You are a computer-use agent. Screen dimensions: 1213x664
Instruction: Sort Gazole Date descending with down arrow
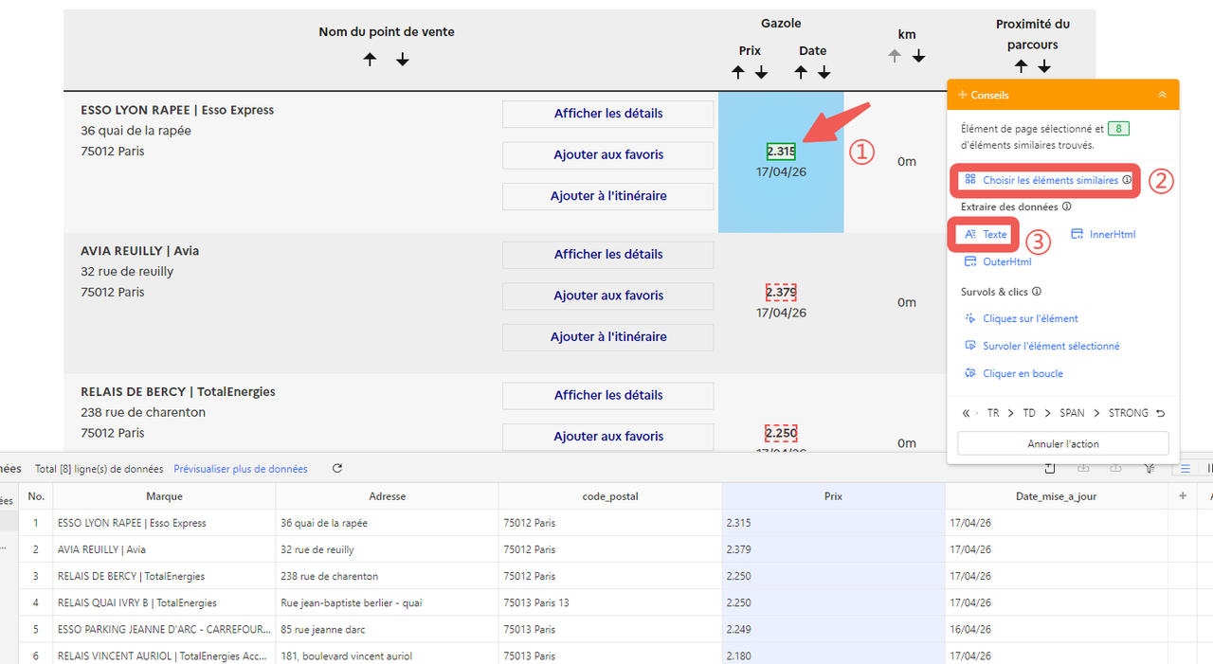point(824,73)
